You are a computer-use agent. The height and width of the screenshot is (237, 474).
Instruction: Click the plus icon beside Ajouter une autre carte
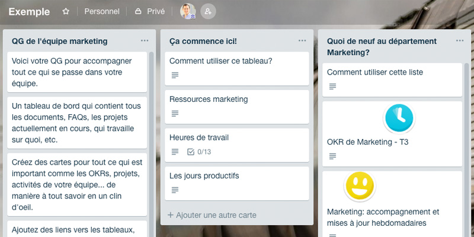(171, 215)
